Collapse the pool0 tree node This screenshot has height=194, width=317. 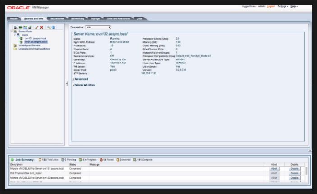coord(15,35)
